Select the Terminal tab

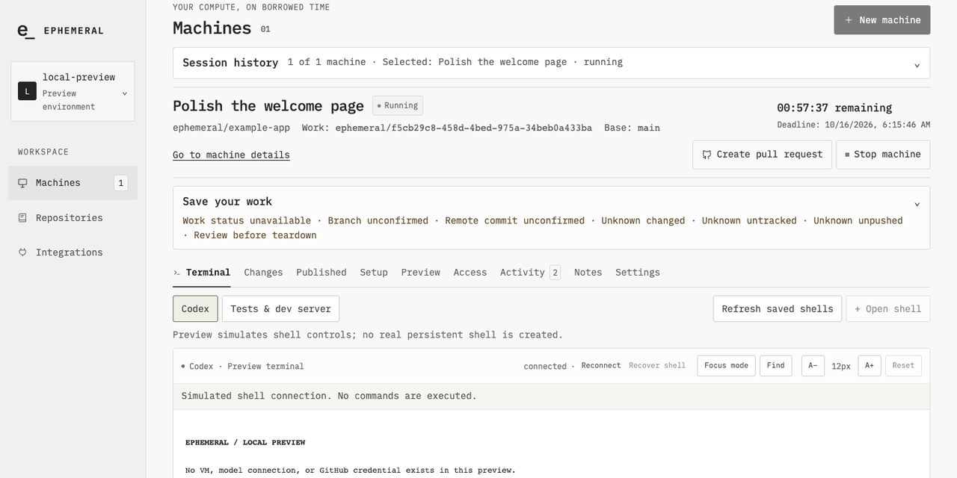tap(202, 273)
